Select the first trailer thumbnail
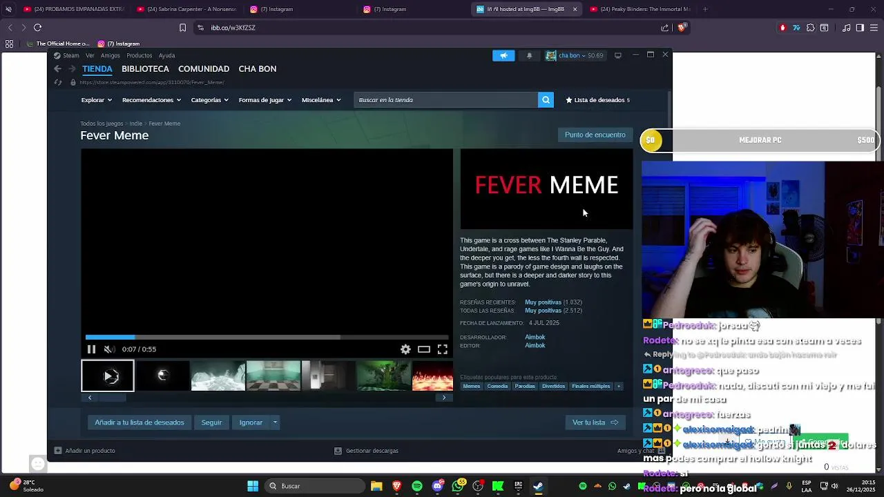The image size is (884, 497). point(108,376)
